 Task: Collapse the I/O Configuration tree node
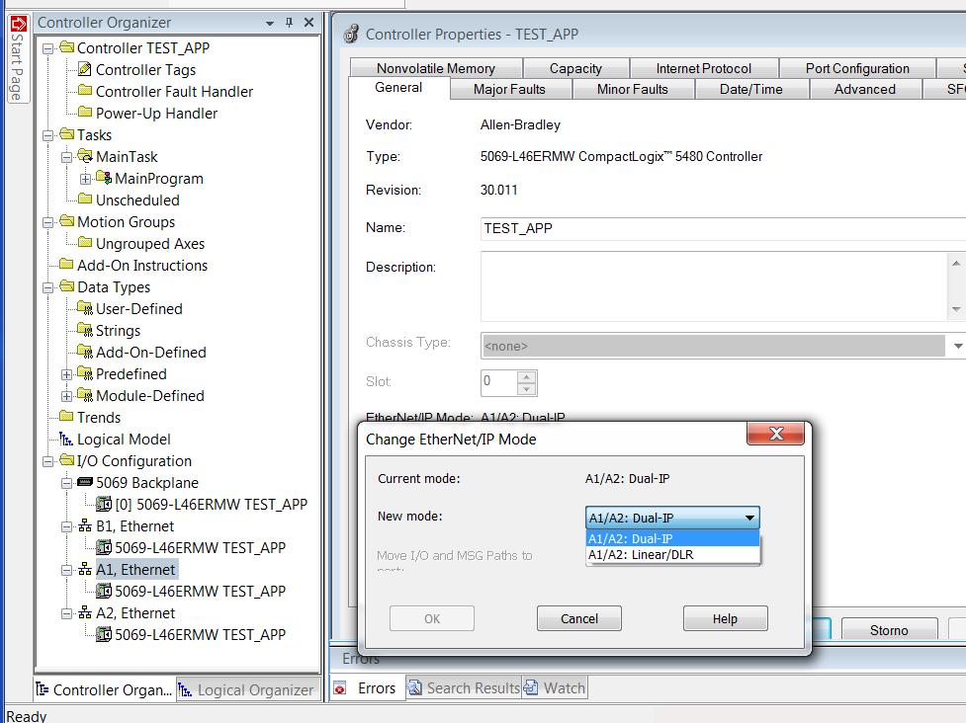coord(48,461)
